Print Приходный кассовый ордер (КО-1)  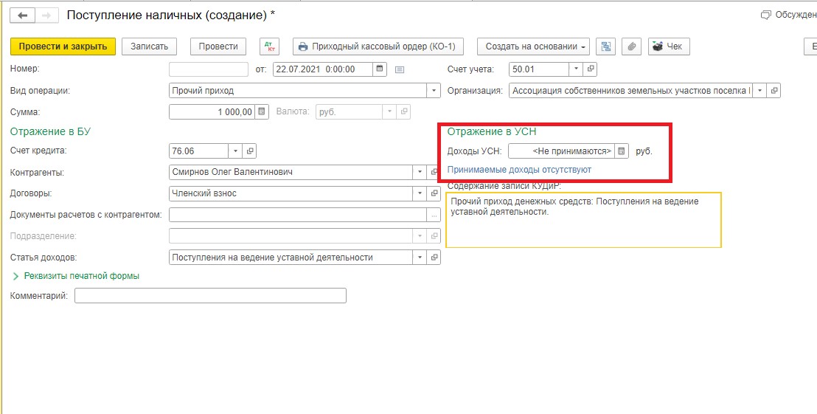(378, 46)
